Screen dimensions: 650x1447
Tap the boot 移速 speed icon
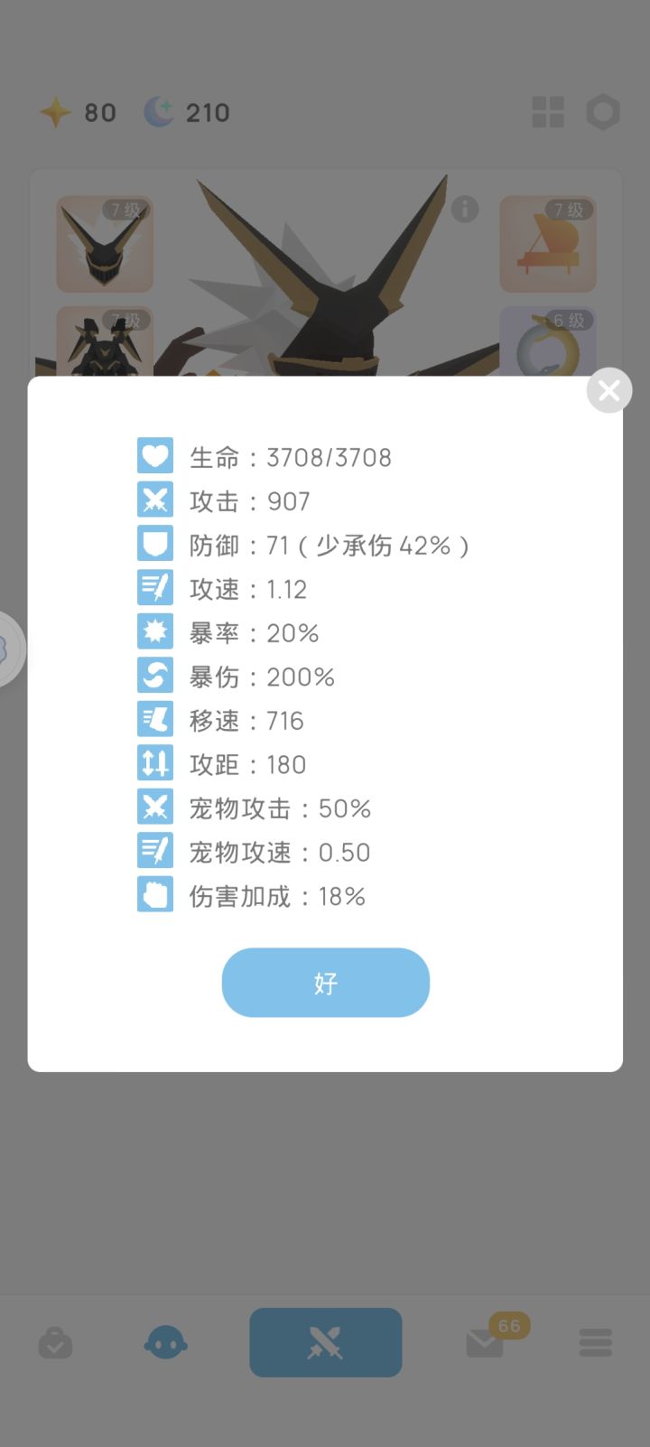point(155,720)
